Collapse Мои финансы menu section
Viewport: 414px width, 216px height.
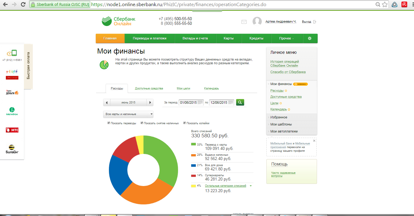281,84
